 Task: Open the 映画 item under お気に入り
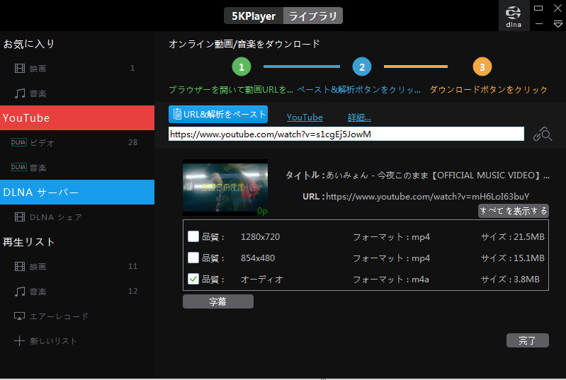pyautogui.click(x=40, y=69)
